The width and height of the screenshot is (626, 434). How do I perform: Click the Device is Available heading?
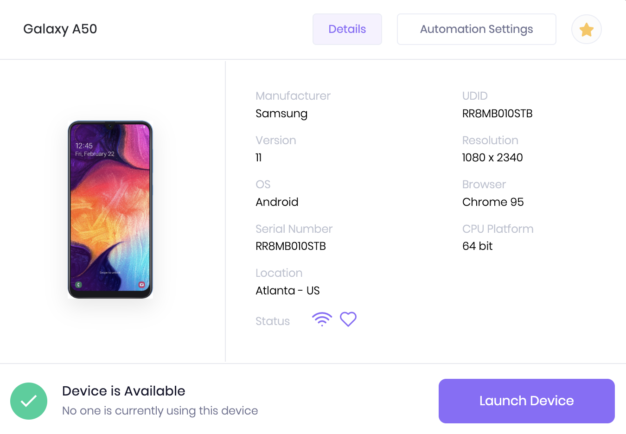[x=124, y=391]
